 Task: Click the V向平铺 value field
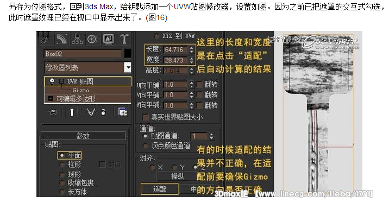point(175,95)
